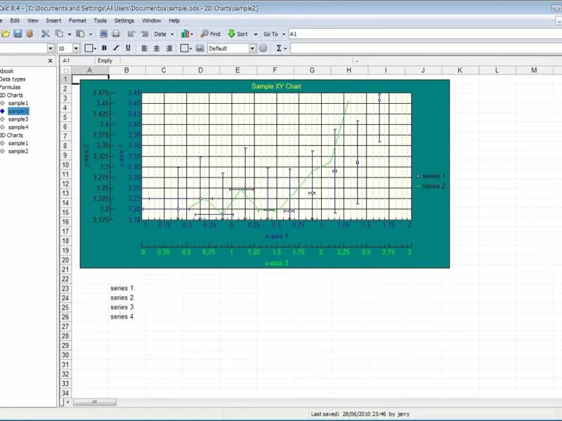Open the Settings menu
This screenshot has height=421, width=562.
click(x=124, y=20)
